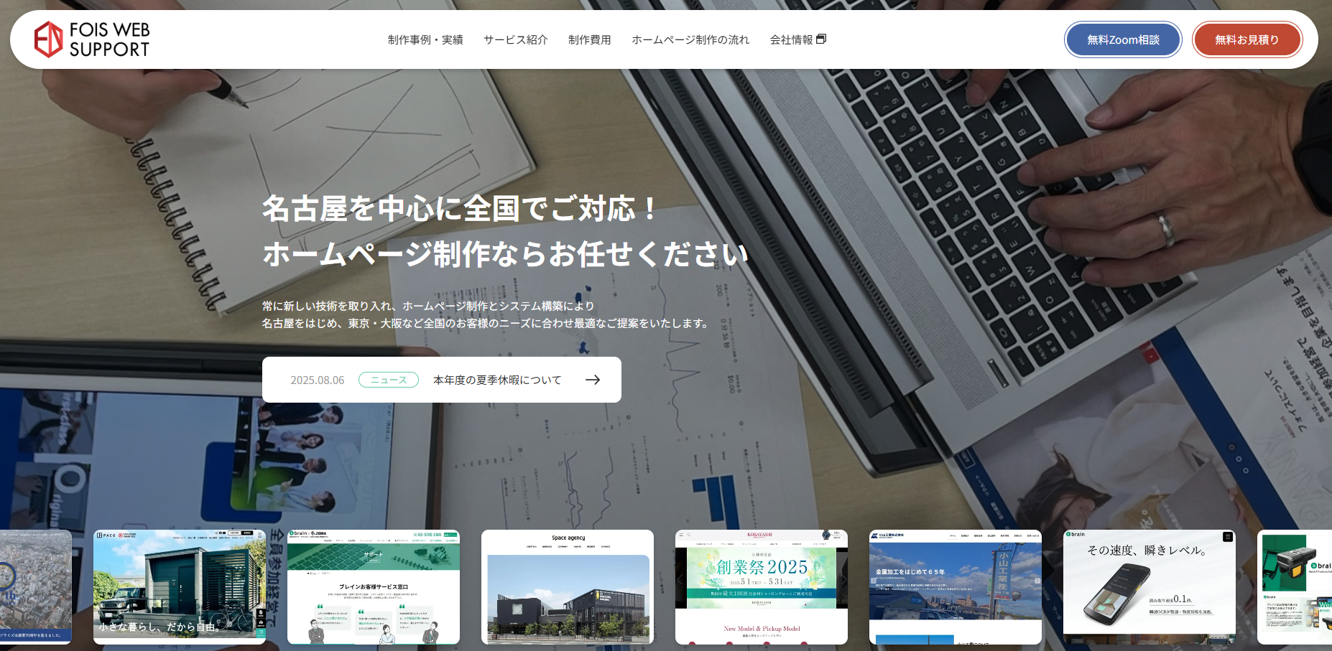Open the 金属加工をはじめて65年 portfolio thumbnail
Viewport: 1332px width, 651px height.
pos(956,586)
